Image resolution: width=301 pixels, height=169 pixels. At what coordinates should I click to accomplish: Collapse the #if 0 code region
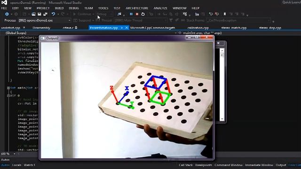[8, 96]
